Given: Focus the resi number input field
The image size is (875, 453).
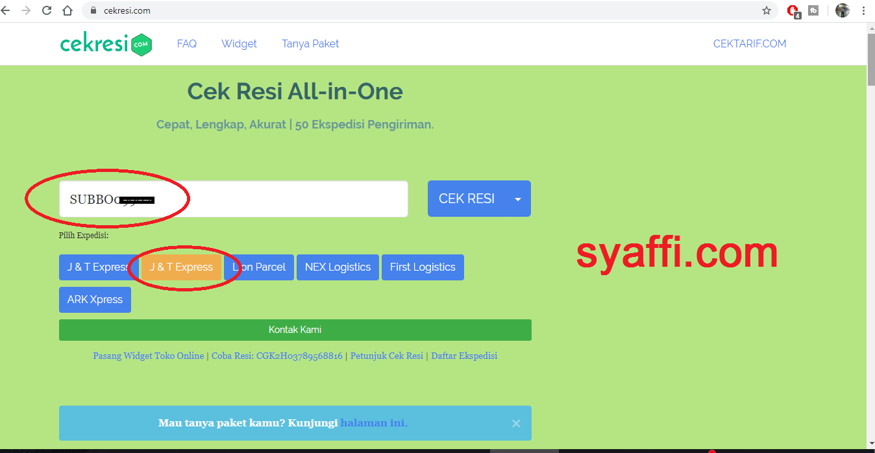Looking at the screenshot, I should pyautogui.click(x=234, y=199).
